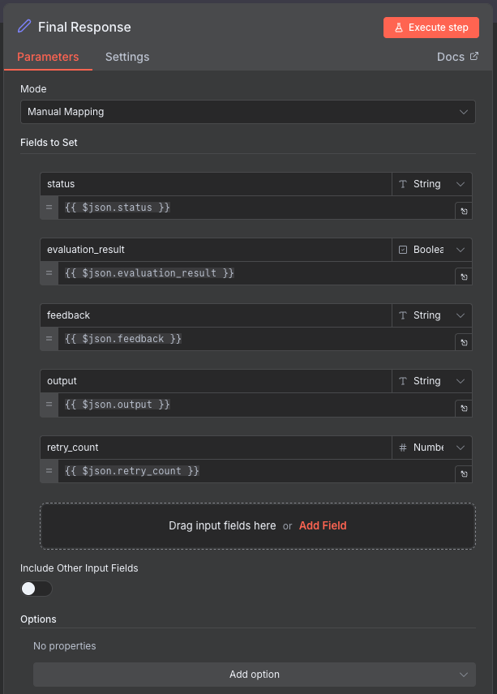Open the Manual Mapping mode dropdown

pos(247,112)
